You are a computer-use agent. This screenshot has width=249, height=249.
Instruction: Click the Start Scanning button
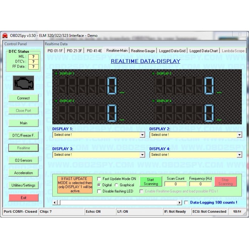coord(150,182)
